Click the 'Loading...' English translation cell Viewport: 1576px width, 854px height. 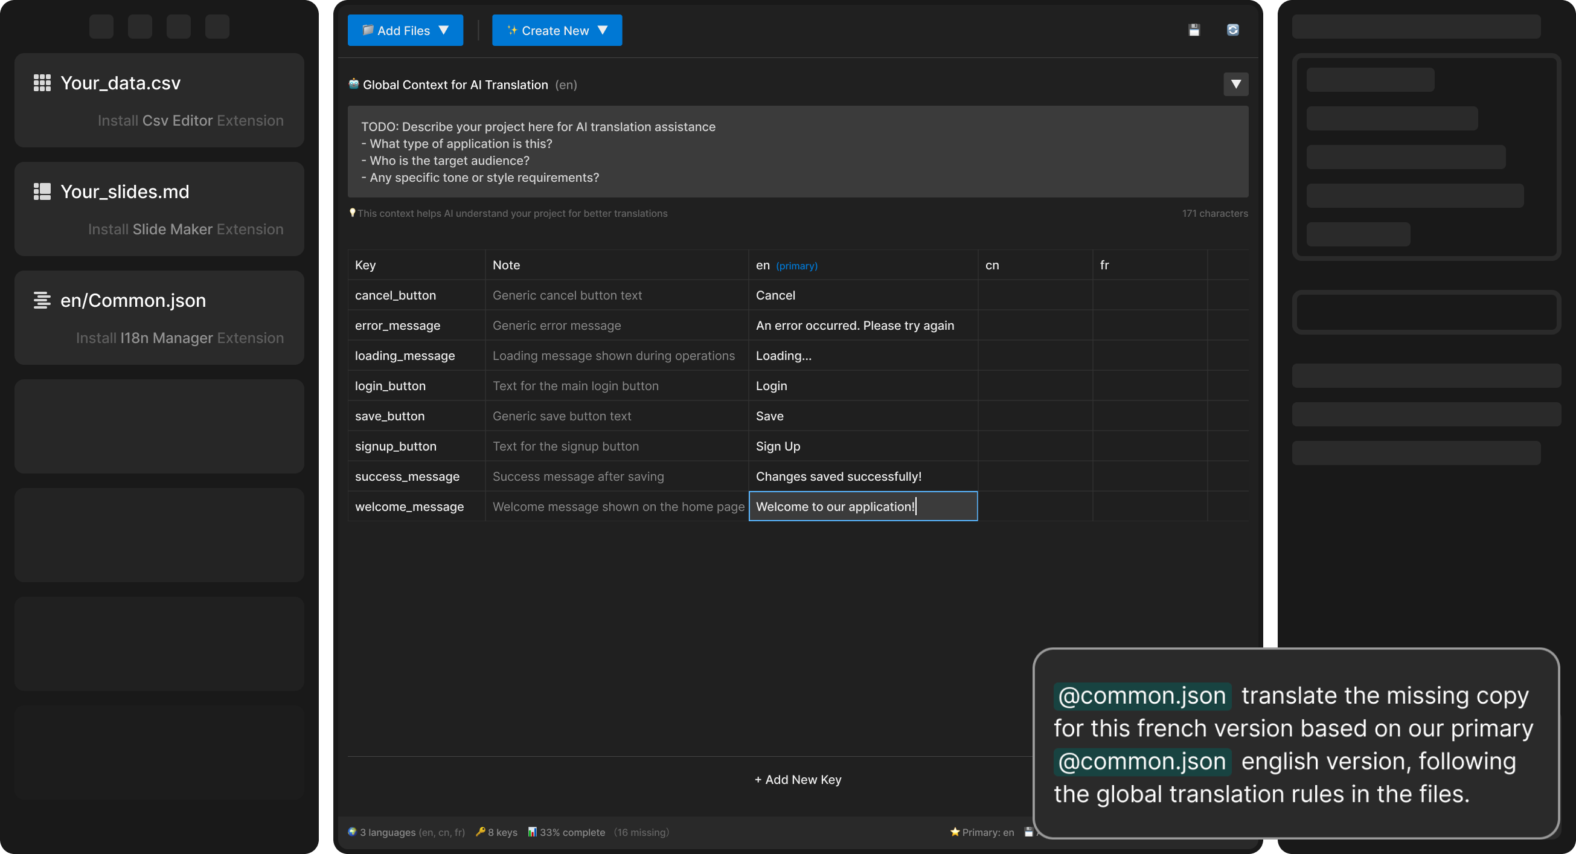coord(863,355)
